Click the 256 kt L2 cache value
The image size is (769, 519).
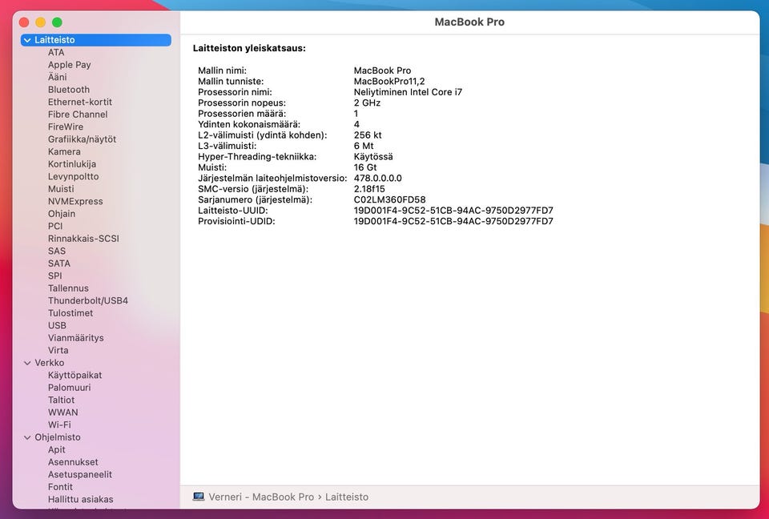point(368,135)
